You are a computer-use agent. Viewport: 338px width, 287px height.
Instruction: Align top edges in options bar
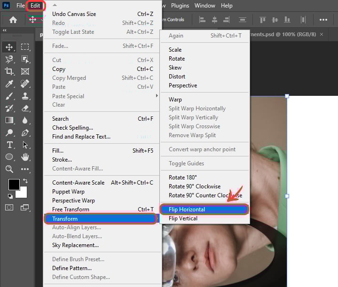point(262,20)
